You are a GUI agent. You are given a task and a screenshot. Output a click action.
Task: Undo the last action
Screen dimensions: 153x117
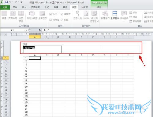10,2
